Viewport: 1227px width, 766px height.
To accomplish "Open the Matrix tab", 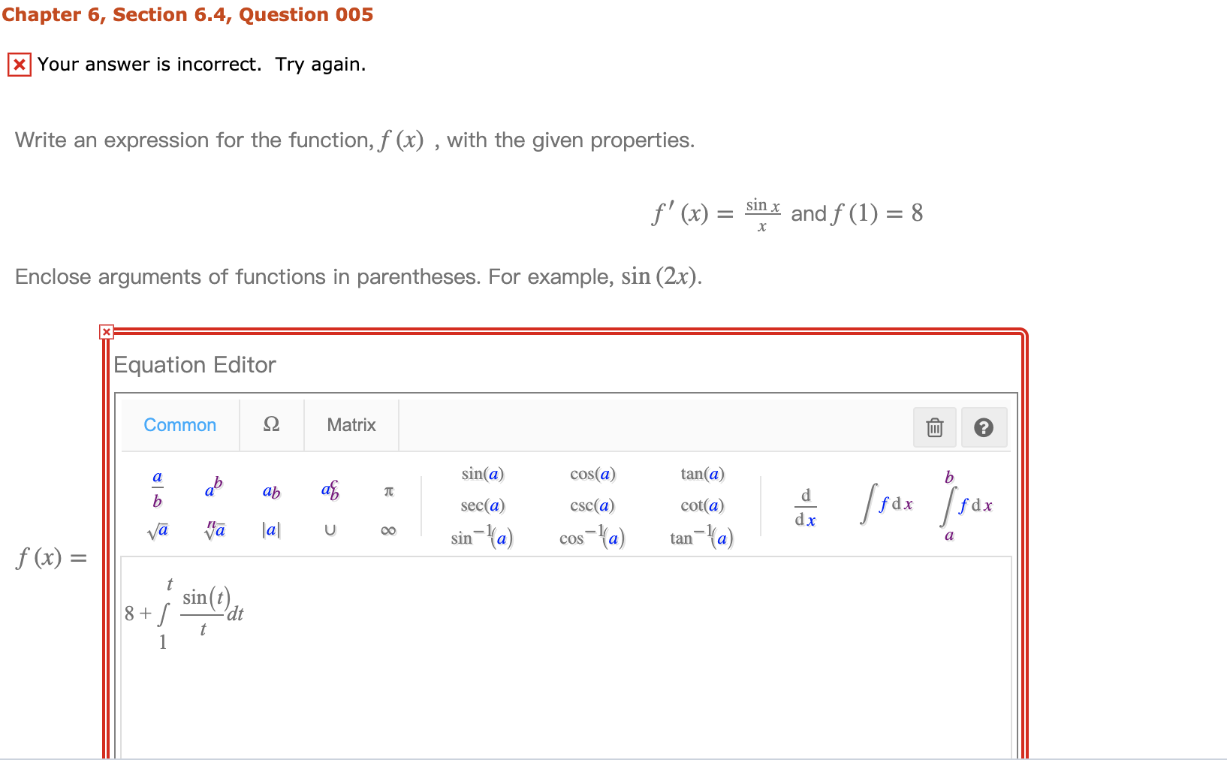I will coord(351,425).
